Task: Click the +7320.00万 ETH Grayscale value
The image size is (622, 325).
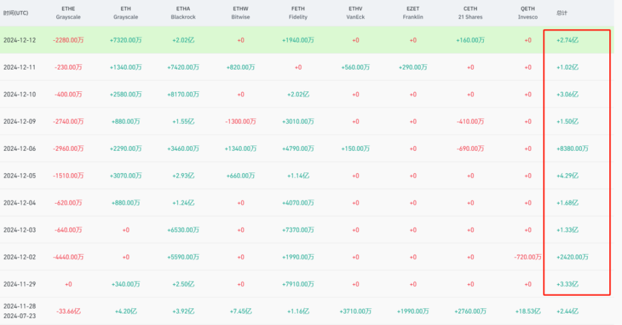Action: click(125, 40)
